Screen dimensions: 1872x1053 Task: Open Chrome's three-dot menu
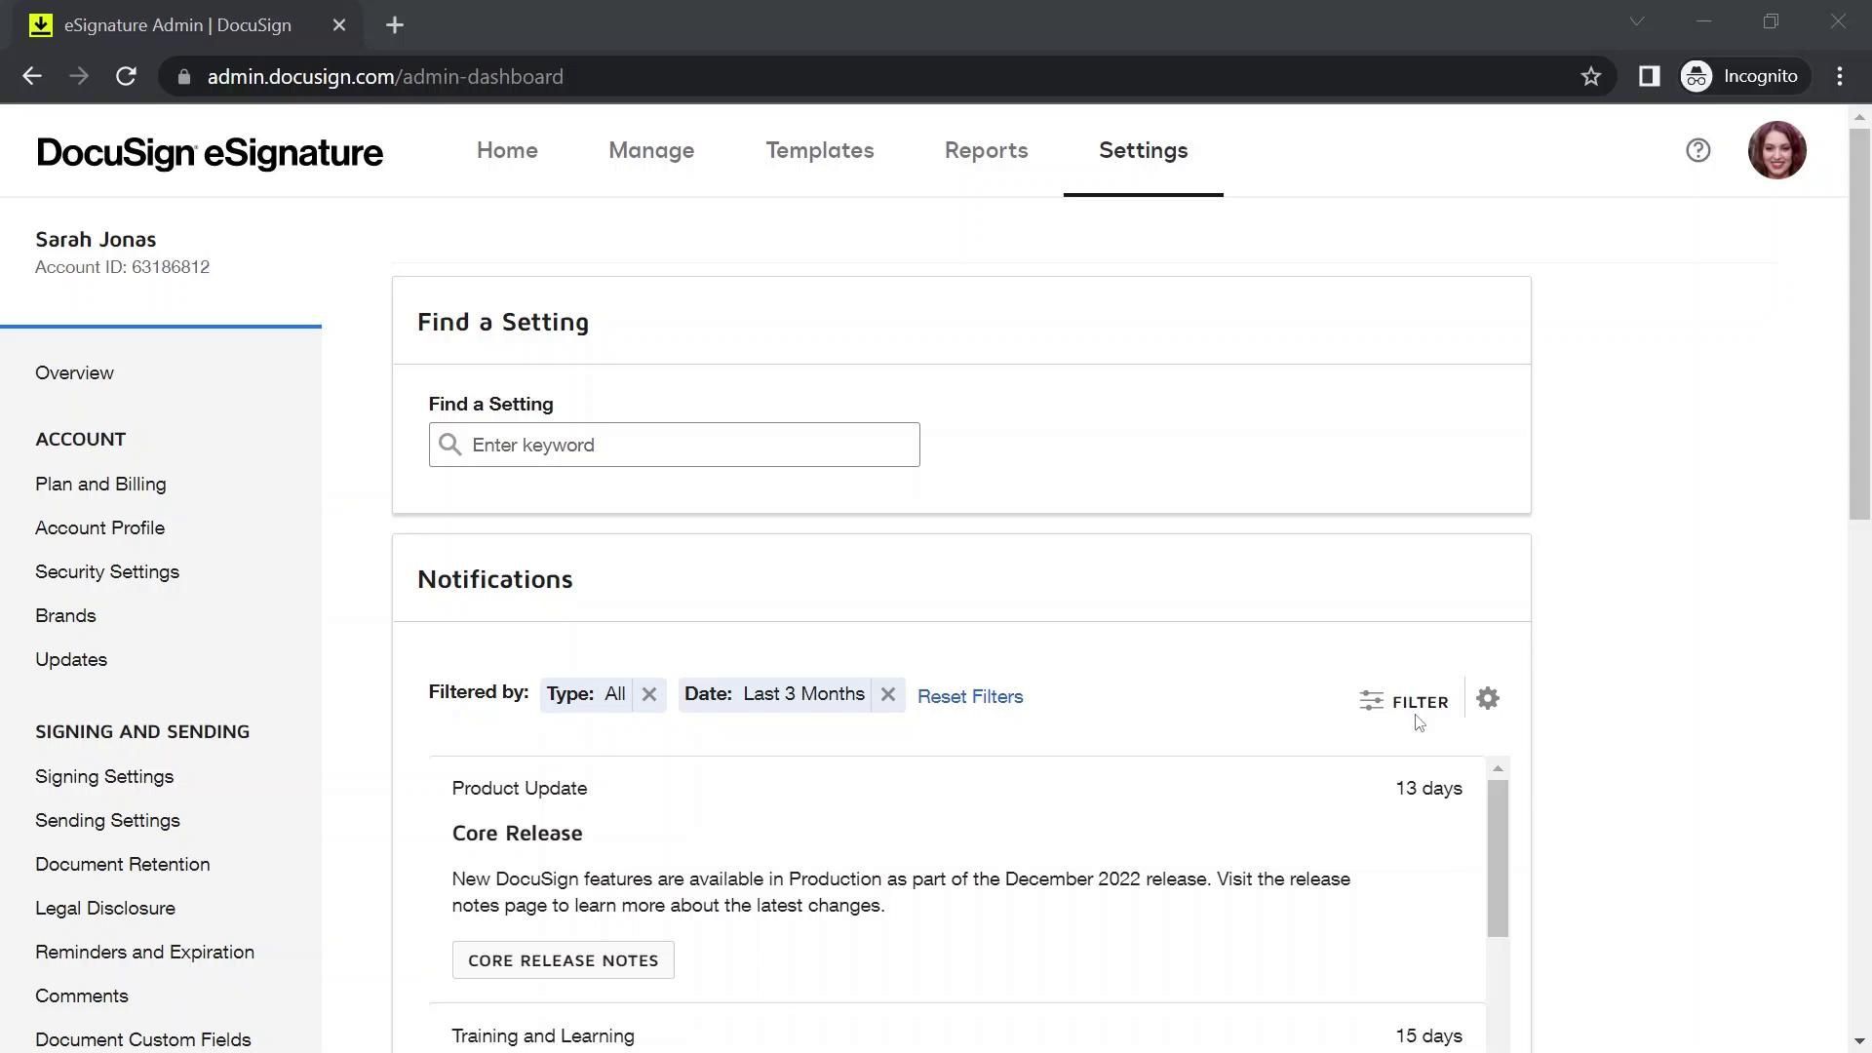[1839, 77]
